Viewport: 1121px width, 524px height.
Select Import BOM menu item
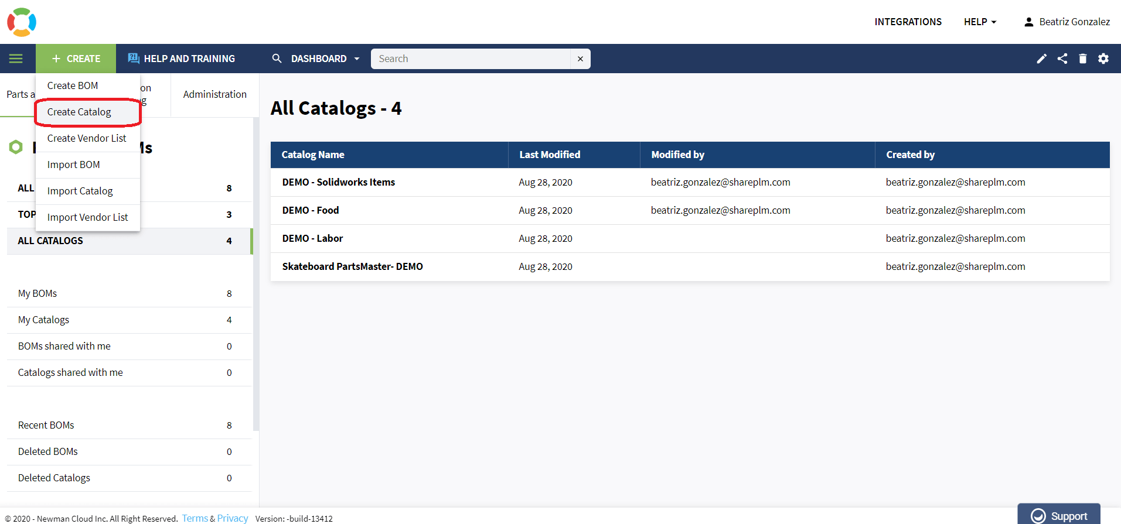pyautogui.click(x=88, y=165)
